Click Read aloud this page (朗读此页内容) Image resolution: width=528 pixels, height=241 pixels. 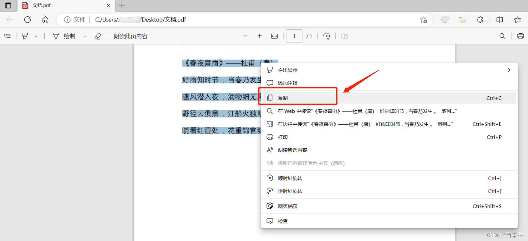[131, 36]
